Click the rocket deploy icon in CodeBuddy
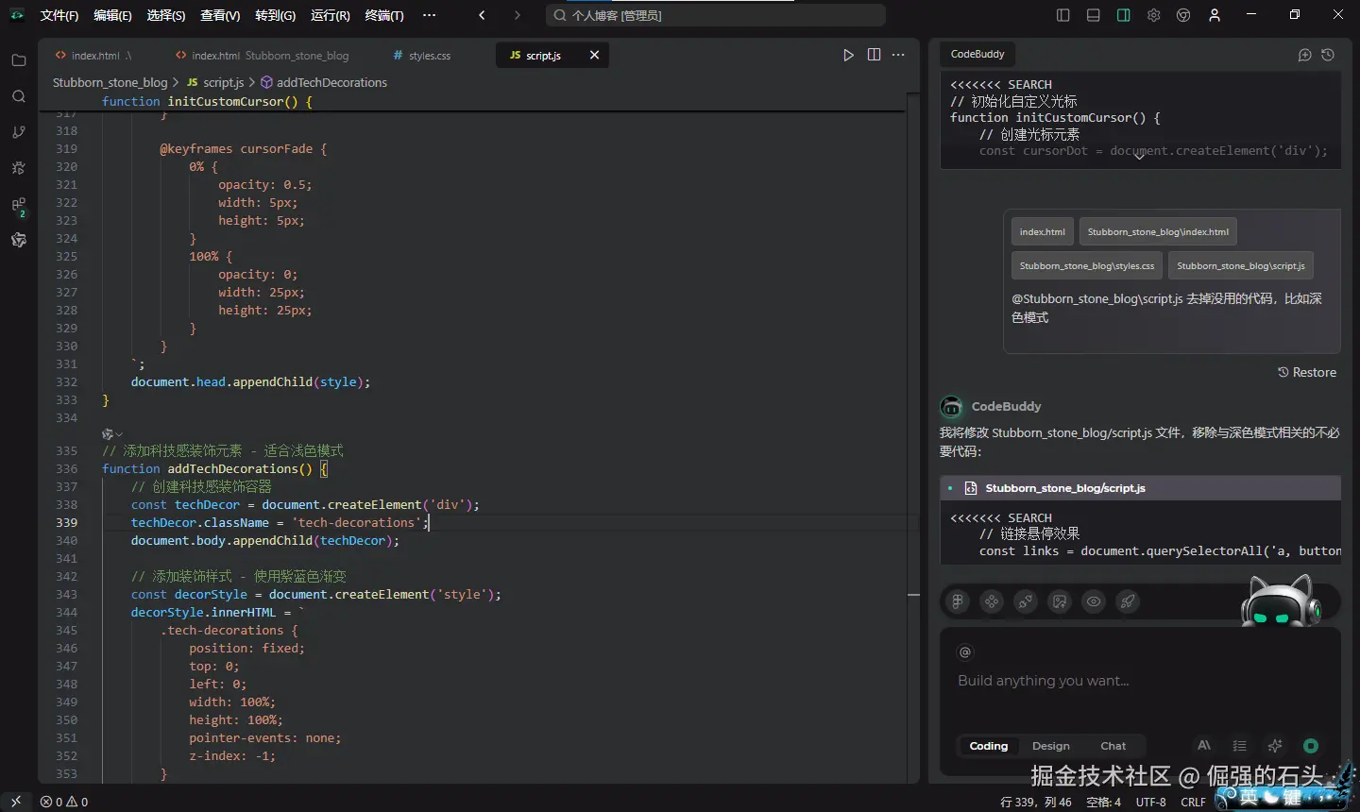 pos(1128,601)
